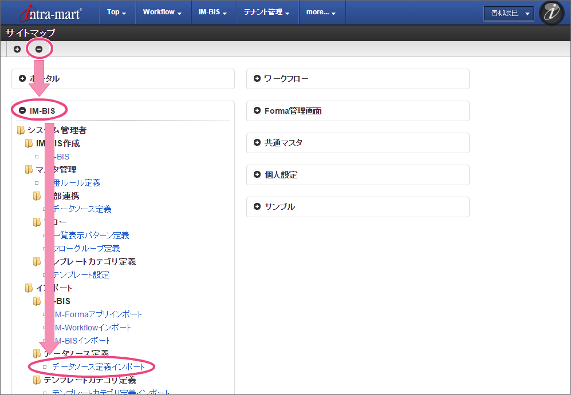
Task: Open the データソース定義インポート link
Action: [x=103, y=366]
